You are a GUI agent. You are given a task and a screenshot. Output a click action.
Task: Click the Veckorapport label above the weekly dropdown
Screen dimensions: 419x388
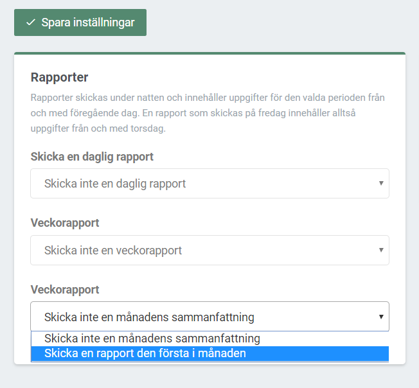65,223
